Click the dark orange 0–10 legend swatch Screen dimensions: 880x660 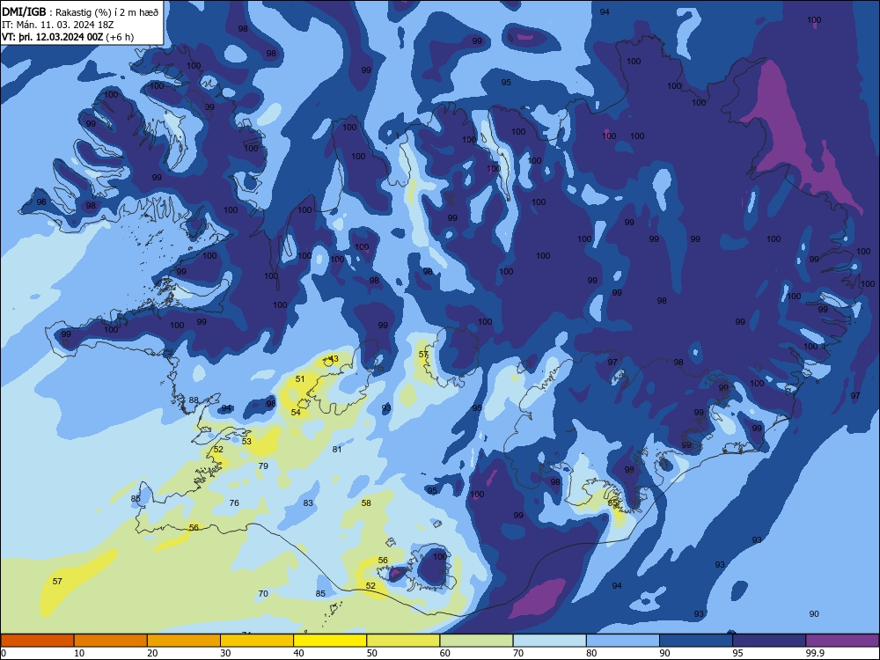(37, 641)
